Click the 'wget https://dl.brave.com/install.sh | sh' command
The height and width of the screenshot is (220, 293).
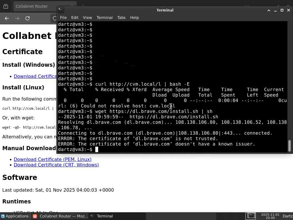(x=154, y=111)
